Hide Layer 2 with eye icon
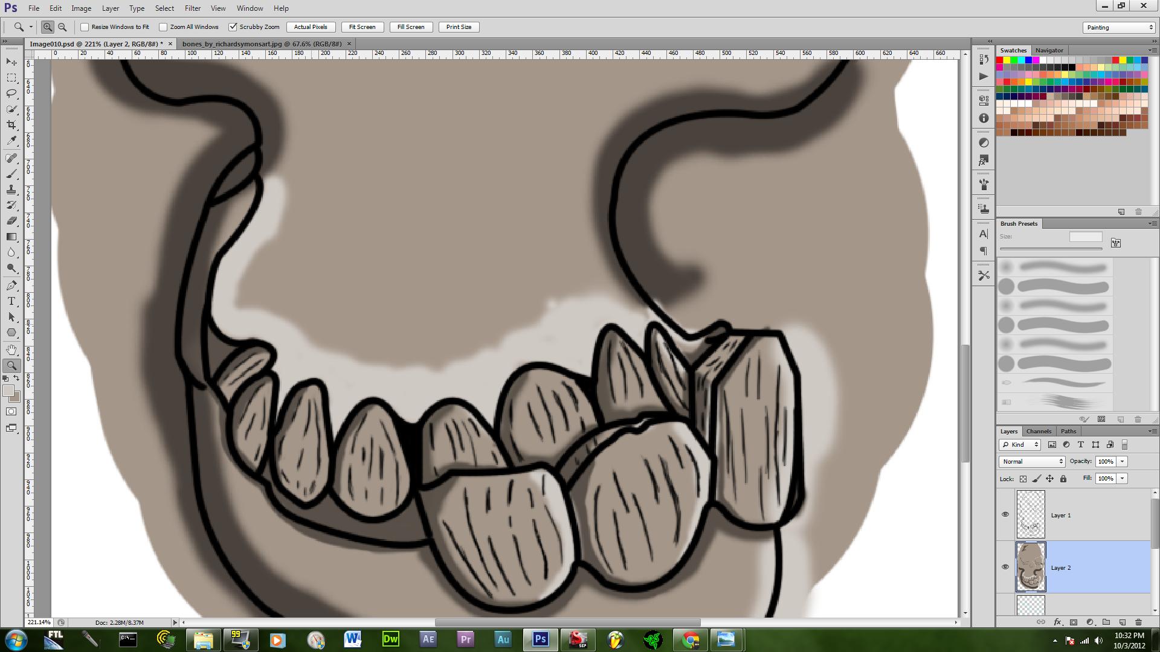The height and width of the screenshot is (652, 1160). (x=1005, y=567)
